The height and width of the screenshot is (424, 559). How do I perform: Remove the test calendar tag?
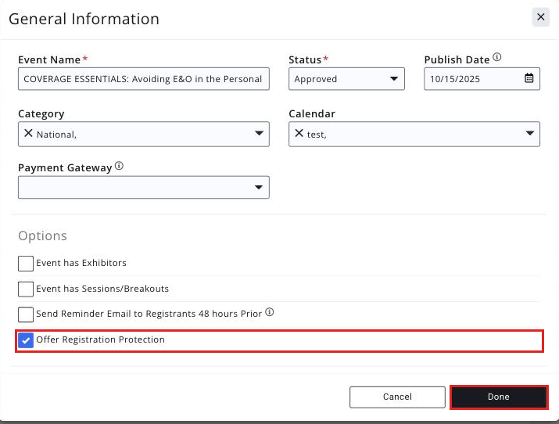coord(299,133)
